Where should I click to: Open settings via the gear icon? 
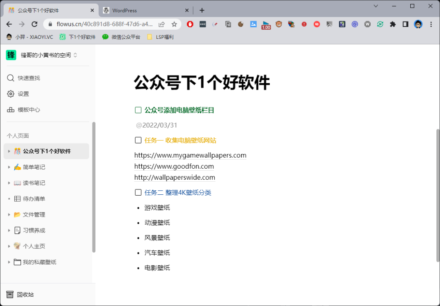click(x=11, y=94)
